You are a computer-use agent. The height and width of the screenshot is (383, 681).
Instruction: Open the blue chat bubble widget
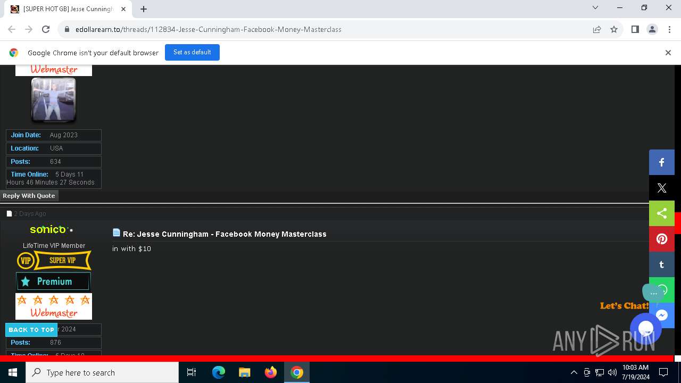(x=646, y=328)
